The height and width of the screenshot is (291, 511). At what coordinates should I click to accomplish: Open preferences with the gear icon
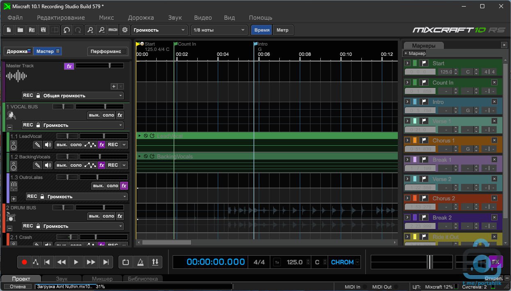[x=125, y=30]
